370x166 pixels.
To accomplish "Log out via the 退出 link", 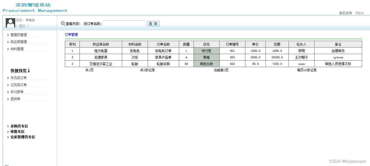I will coord(22,26).
